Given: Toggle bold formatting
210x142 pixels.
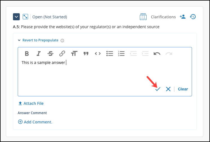Looking at the screenshot, I should pyautogui.click(x=27, y=54).
